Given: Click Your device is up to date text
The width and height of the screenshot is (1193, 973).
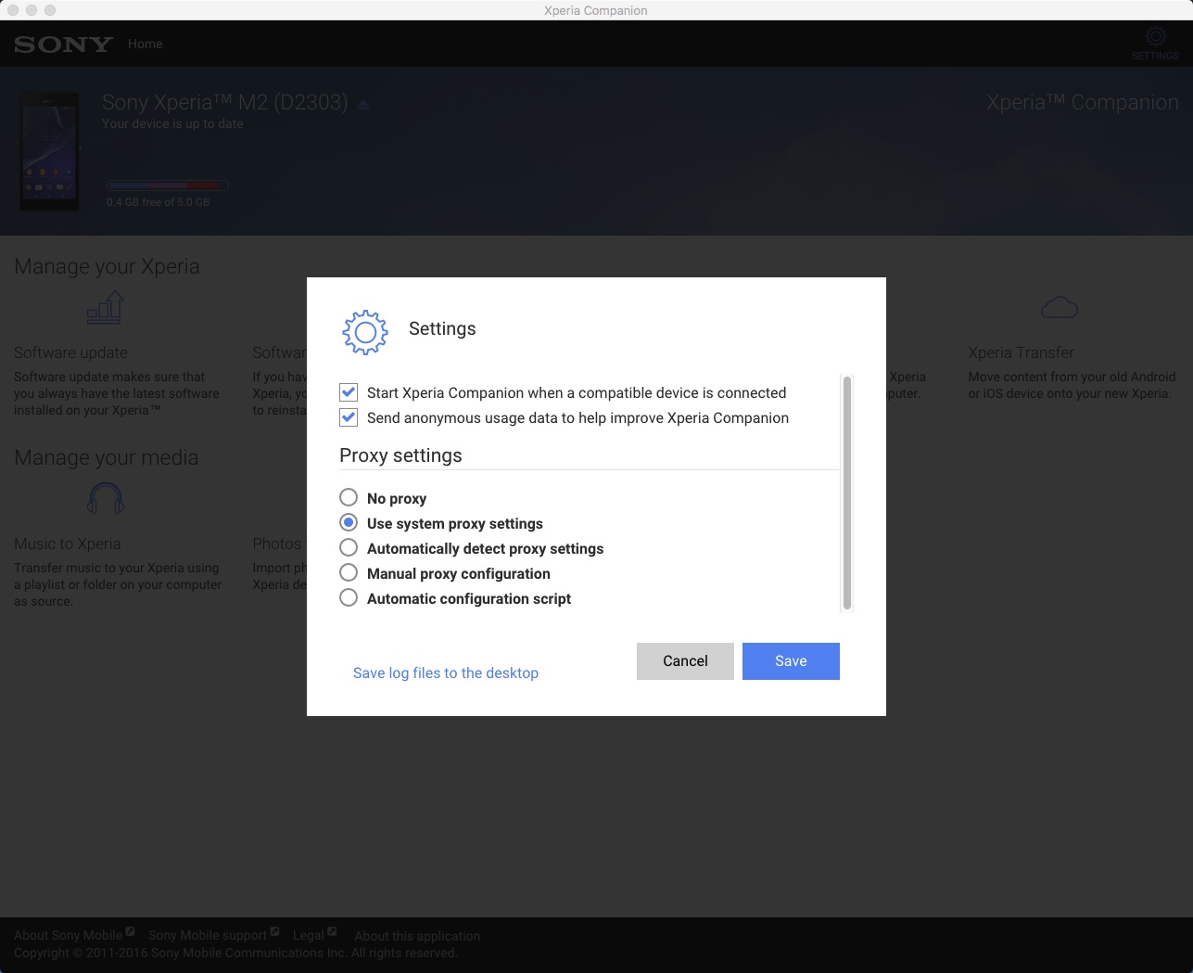Looking at the screenshot, I should coord(172,124).
